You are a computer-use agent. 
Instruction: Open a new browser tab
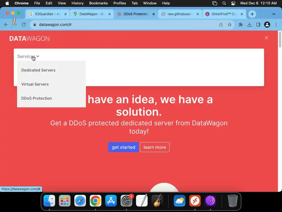click(252, 14)
